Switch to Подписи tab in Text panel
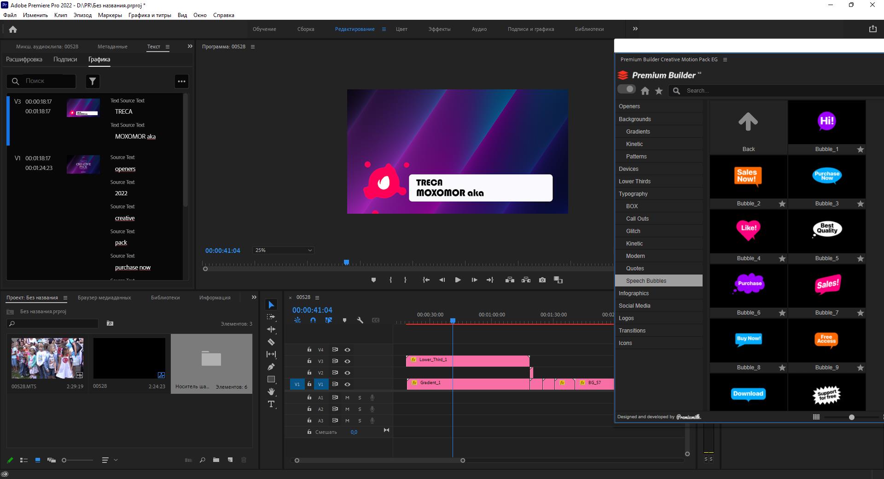 [65, 59]
